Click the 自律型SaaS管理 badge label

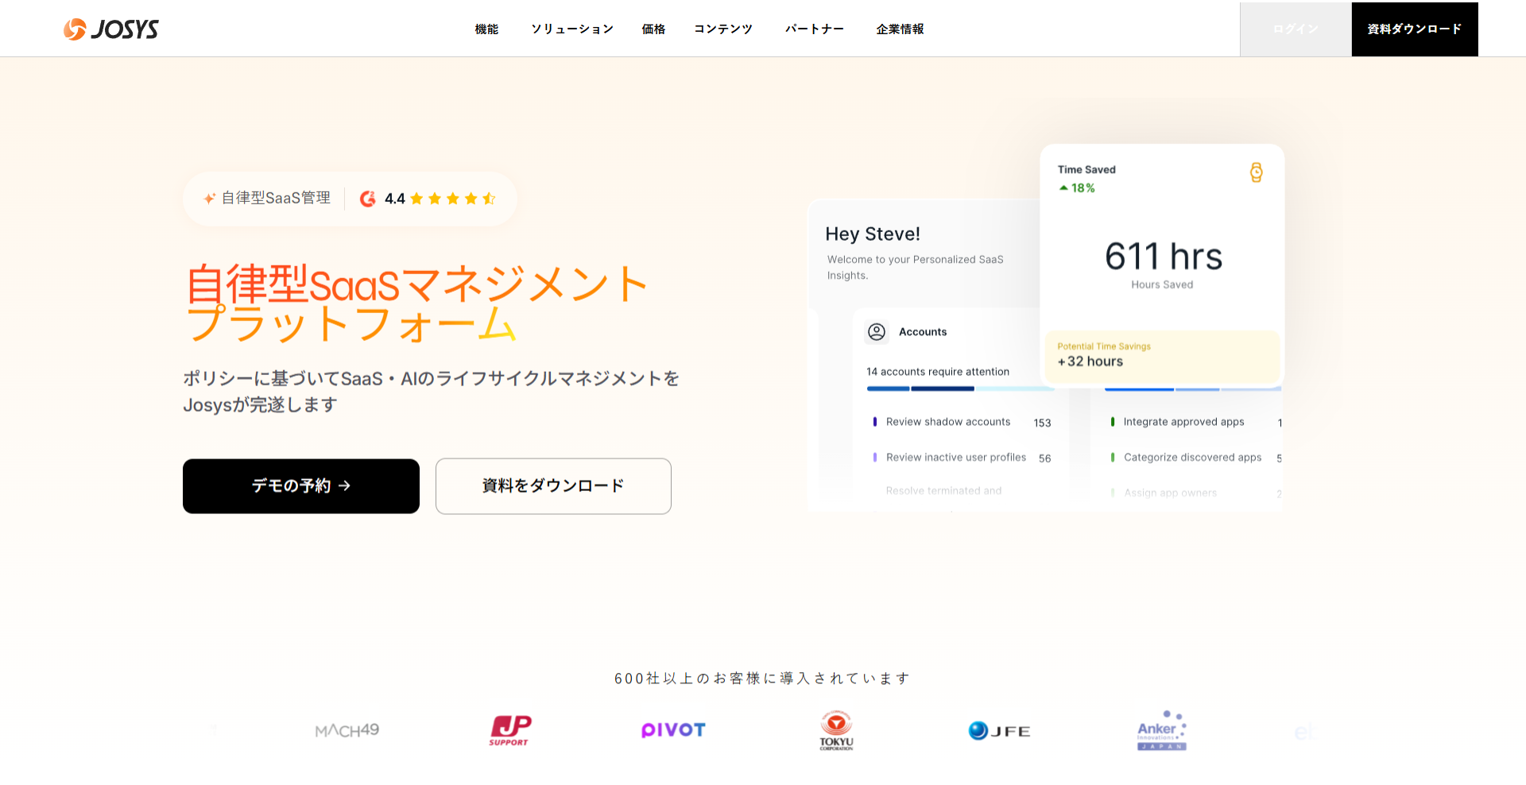click(x=276, y=199)
